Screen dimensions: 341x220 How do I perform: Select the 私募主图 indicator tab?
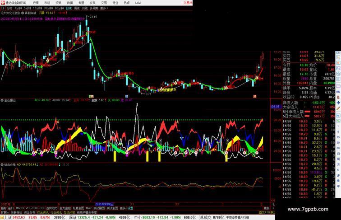point(78,208)
